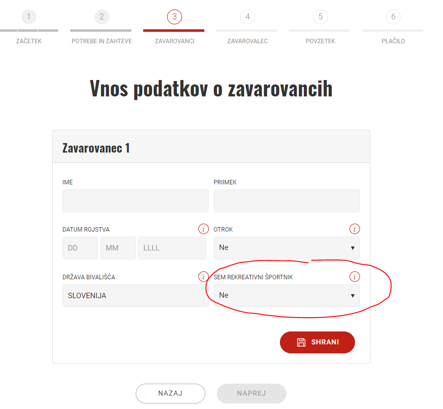Open info icon next to Država bivališča

203,276
